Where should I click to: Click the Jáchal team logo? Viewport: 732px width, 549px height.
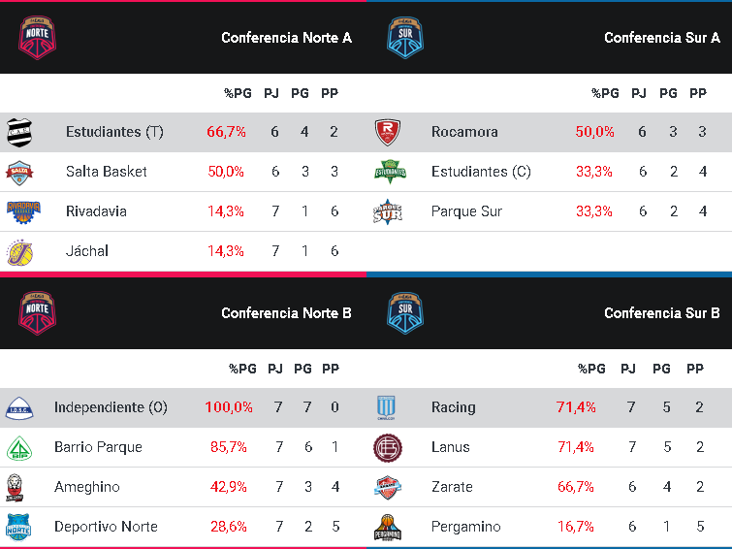click(x=20, y=251)
